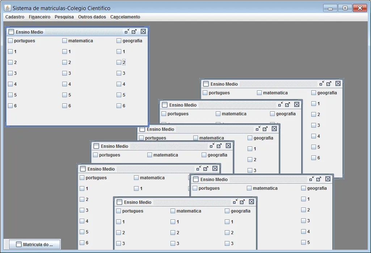
Task: Tick checkbox 3 under geografia in farthest-right upper window
Action: coord(316,125)
